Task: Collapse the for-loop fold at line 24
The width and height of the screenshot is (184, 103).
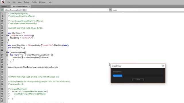Action: 7,55
